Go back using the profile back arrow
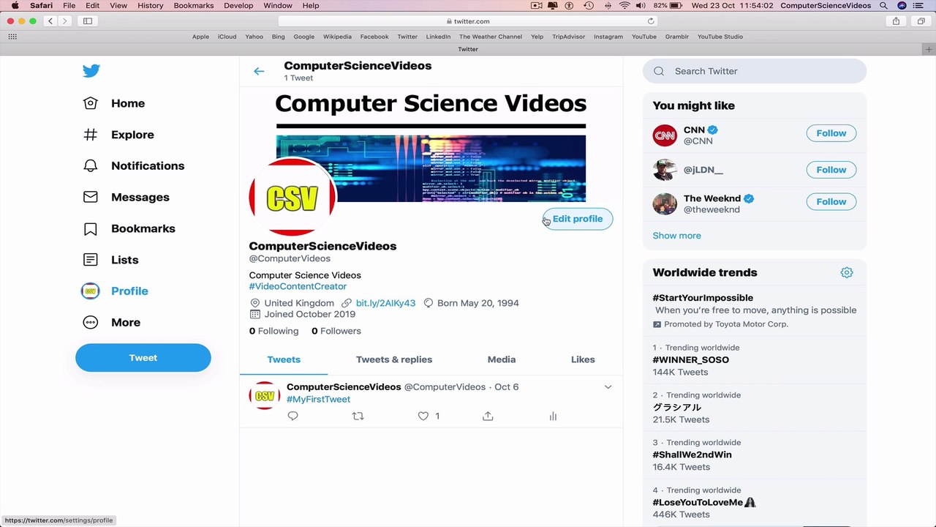Image resolution: width=936 pixels, height=527 pixels. [259, 71]
